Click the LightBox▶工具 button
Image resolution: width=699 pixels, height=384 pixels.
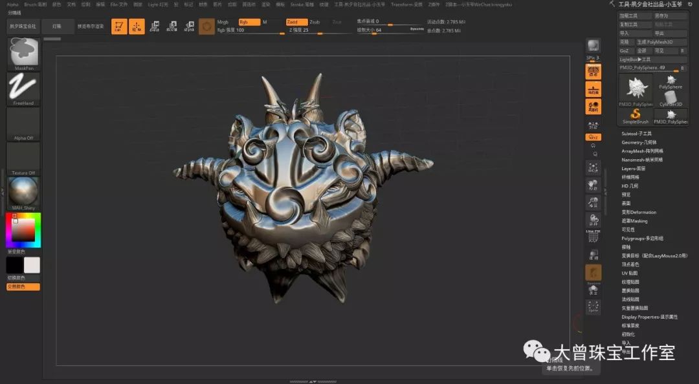pos(652,59)
